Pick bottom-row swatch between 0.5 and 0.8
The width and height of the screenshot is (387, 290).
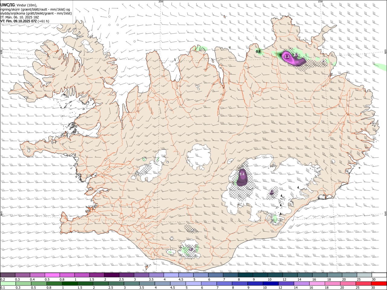pos(39,283)
